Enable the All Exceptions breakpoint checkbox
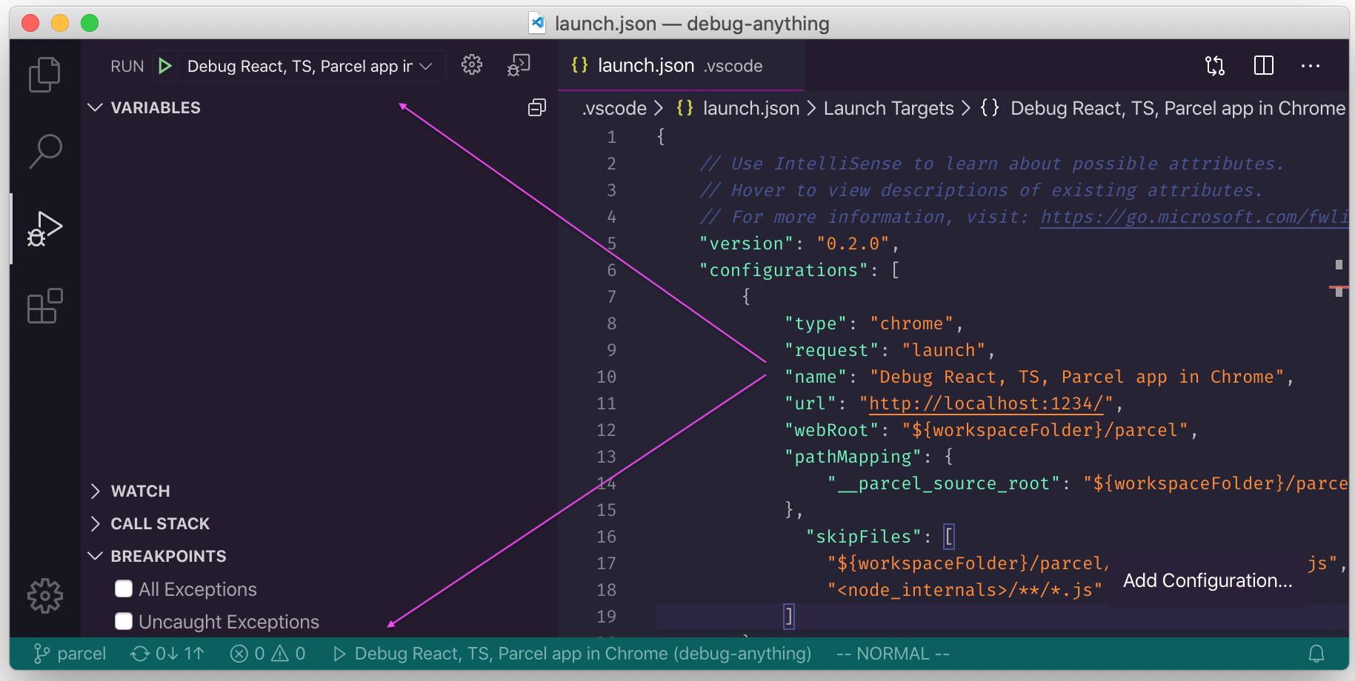The height and width of the screenshot is (681, 1355). click(x=124, y=589)
